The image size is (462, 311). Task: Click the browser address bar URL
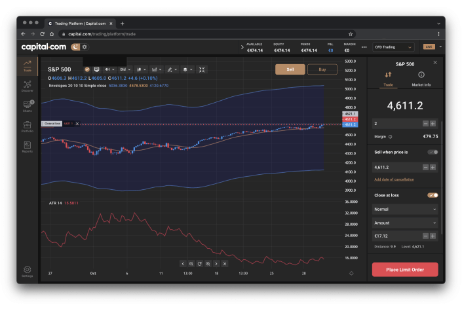(102, 34)
